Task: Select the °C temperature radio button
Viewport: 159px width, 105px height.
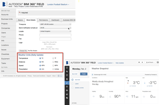Action: [40, 58]
